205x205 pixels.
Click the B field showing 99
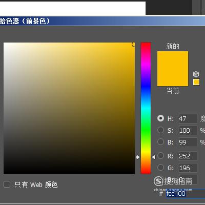click(x=188, y=142)
